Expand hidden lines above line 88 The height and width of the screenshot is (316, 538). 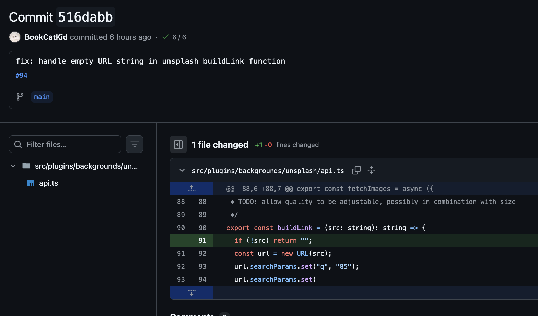coord(192,189)
